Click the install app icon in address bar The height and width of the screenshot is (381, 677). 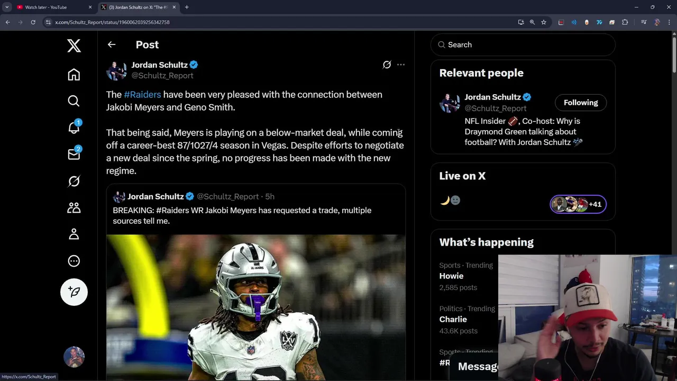[x=521, y=22]
